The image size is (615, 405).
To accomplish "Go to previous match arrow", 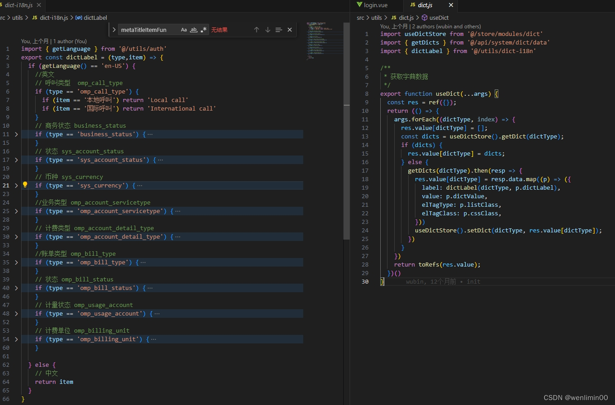I will (256, 30).
